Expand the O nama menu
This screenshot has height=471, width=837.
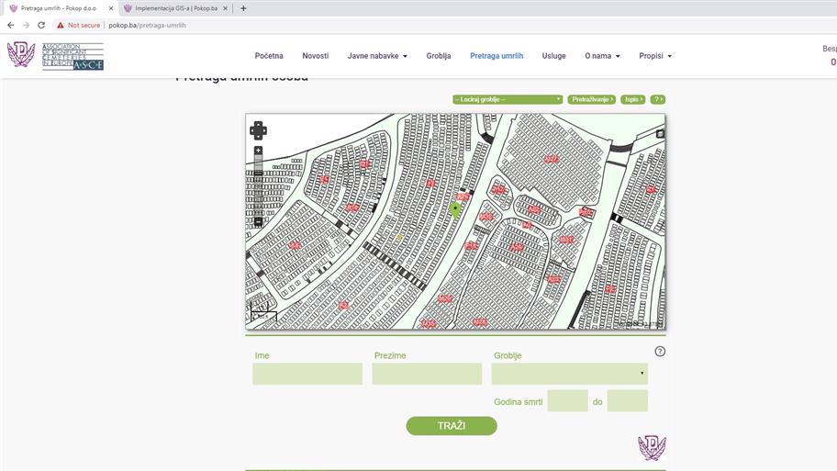coord(602,55)
